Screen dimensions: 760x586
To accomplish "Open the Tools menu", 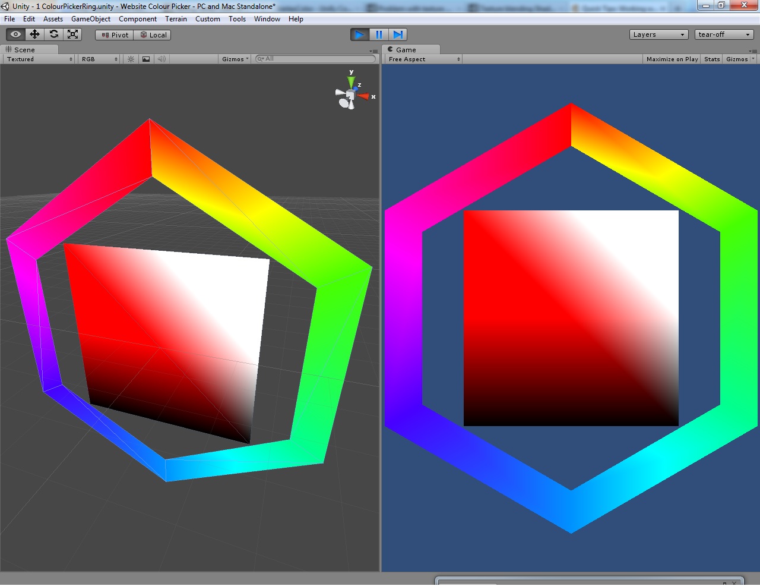I will 237,19.
